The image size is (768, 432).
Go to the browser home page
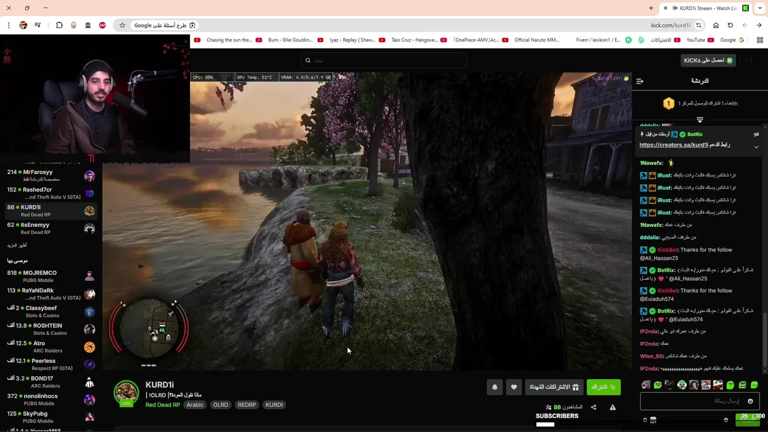[716, 25]
